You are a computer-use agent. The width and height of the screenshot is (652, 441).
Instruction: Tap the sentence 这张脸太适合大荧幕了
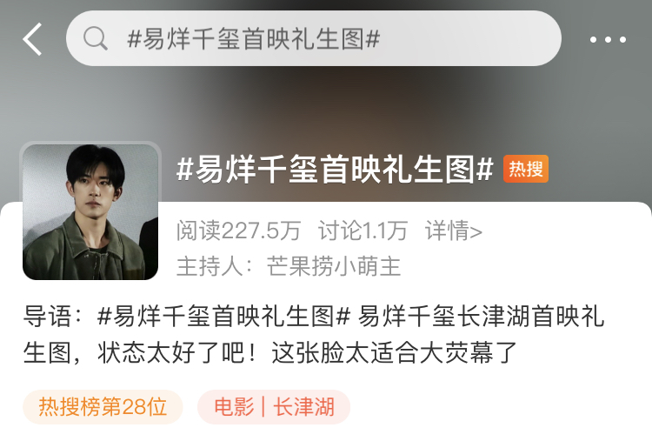coord(394,353)
